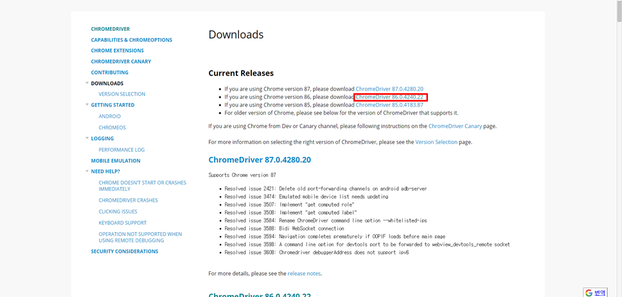Click the 'Resolved issue 3598' line

click(x=368, y=244)
